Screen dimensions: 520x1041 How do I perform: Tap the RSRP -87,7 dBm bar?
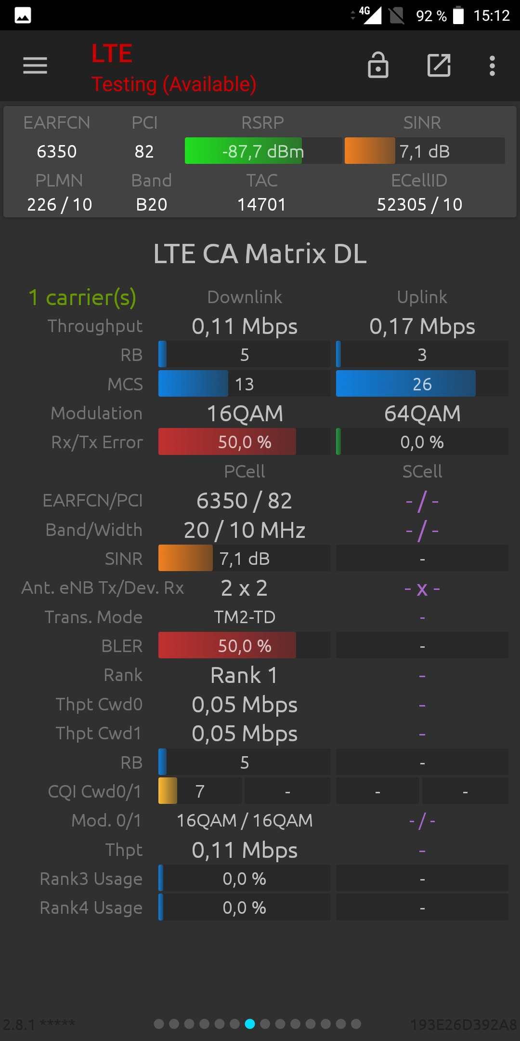[x=263, y=151]
